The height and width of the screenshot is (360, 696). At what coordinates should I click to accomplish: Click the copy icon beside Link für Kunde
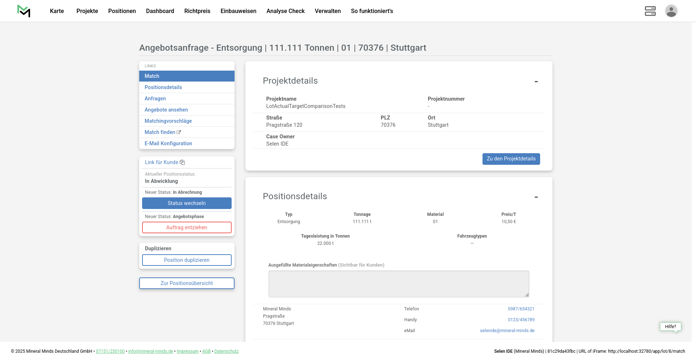coord(182,163)
